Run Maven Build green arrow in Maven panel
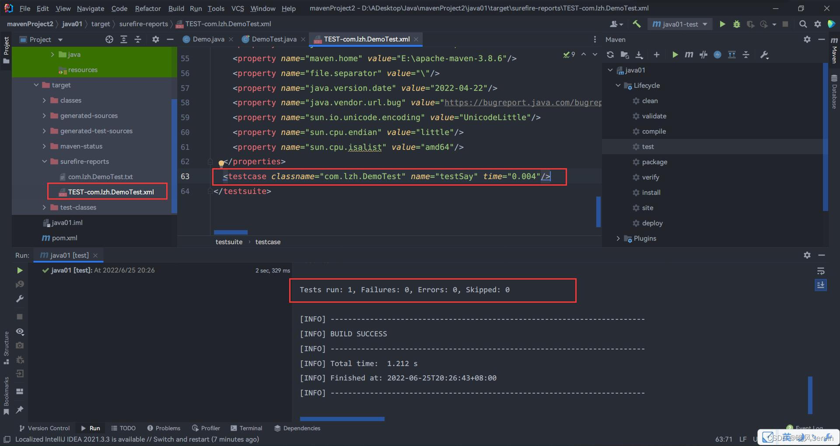The width and height of the screenshot is (840, 446). (675, 55)
